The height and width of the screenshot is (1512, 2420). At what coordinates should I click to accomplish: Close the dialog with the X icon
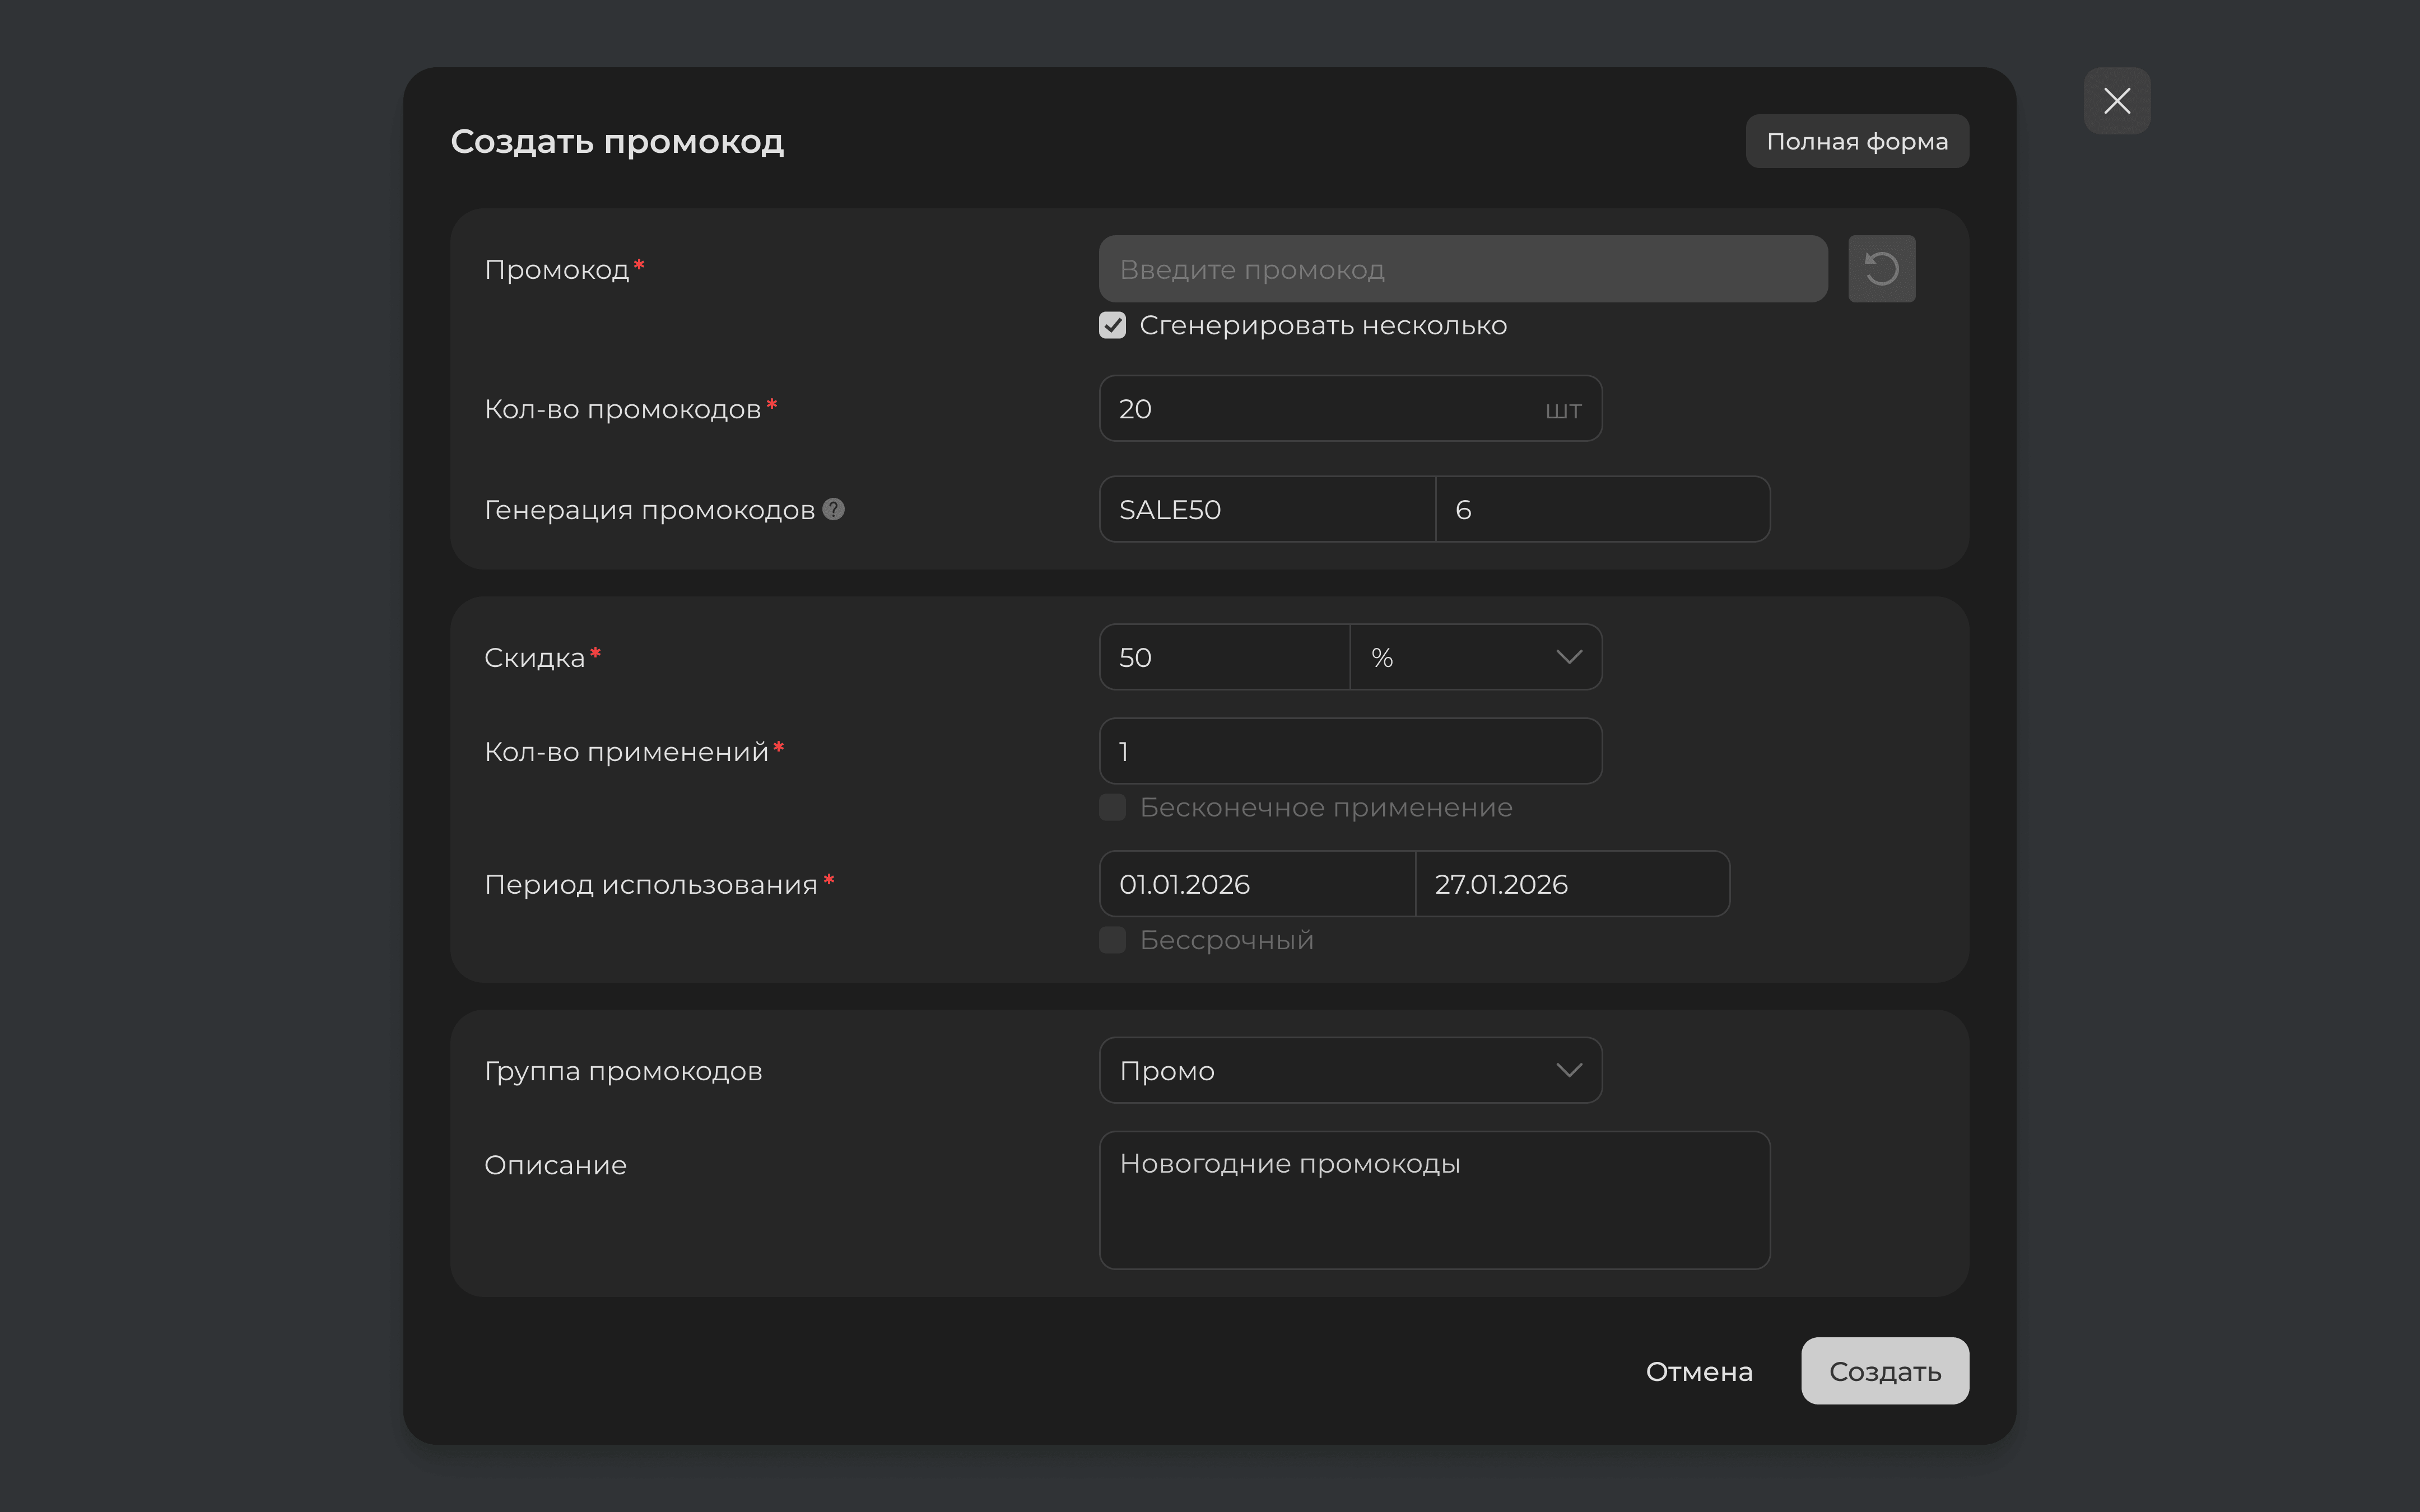(x=2116, y=101)
